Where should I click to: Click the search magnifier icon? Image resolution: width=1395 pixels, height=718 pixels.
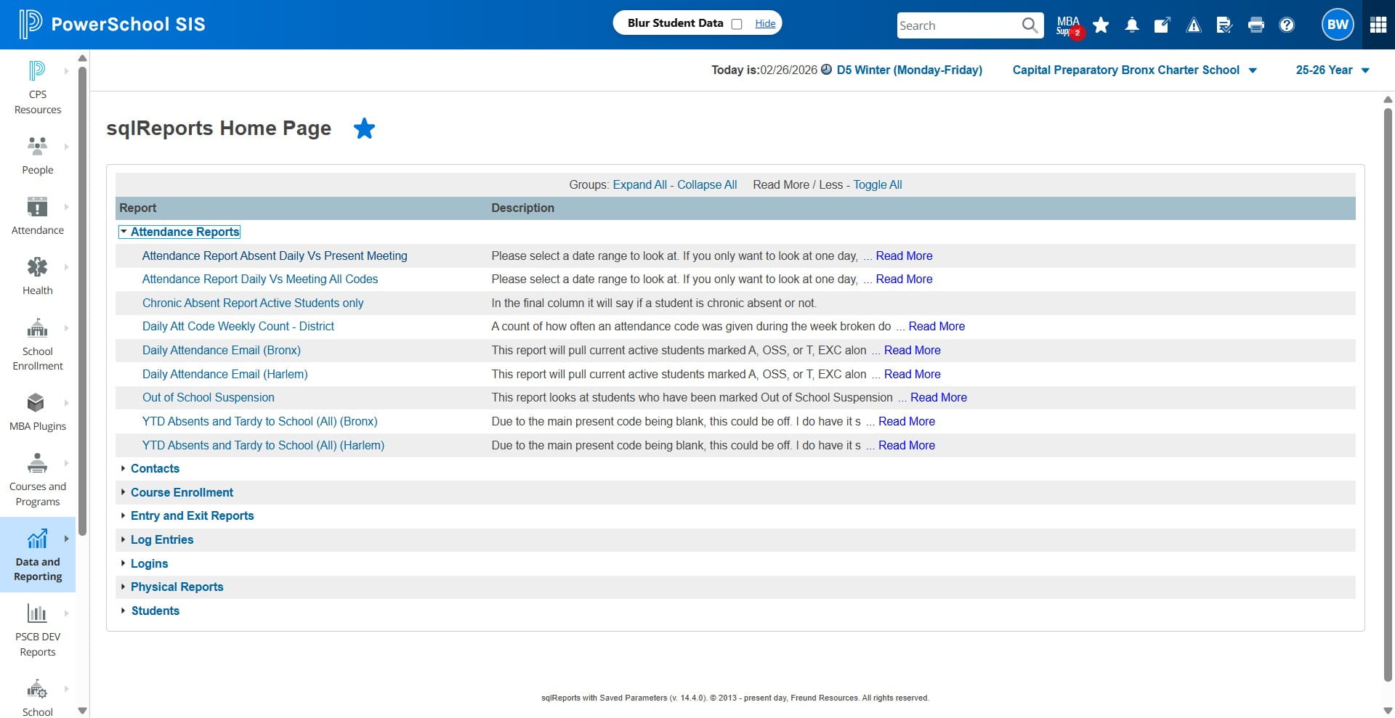point(1030,25)
